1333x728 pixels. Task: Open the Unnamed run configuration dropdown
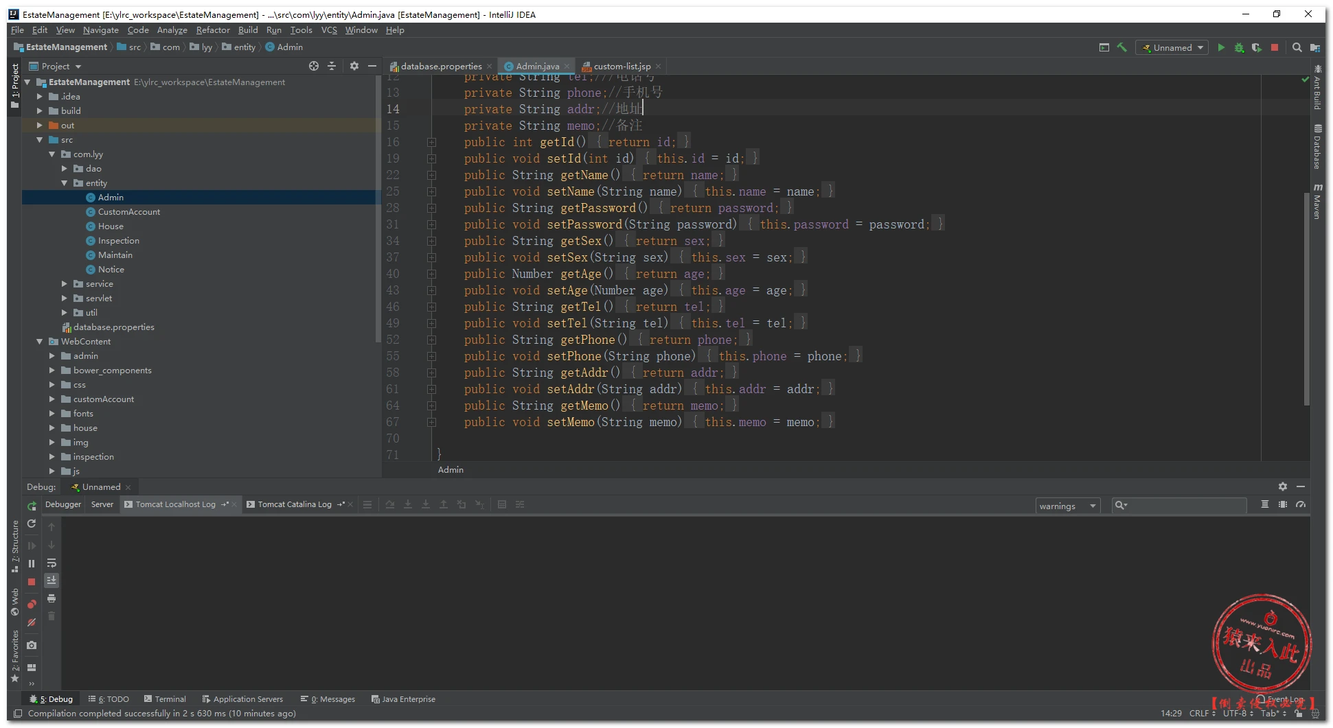[x=1173, y=47]
